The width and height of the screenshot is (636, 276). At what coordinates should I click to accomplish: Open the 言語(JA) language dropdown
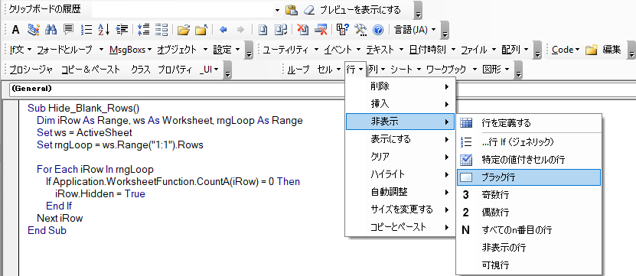click(415, 29)
